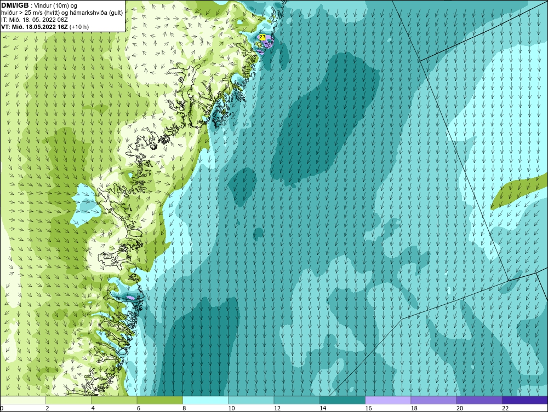548x412 pixels.
Task: Click the "14" scale label
Action: pyautogui.click(x=323, y=408)
